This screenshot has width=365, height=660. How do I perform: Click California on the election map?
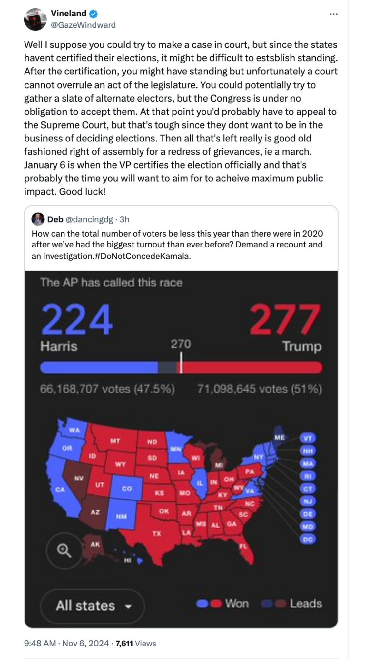tap(60, 490)
